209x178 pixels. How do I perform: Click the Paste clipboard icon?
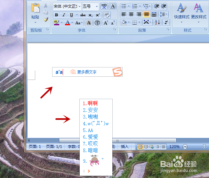click(35, 8)
